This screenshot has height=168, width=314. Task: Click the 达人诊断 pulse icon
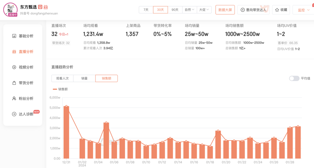[x=14, y=114]
